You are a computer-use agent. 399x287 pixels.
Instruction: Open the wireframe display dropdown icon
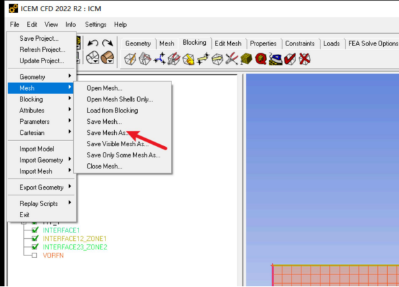92,58
